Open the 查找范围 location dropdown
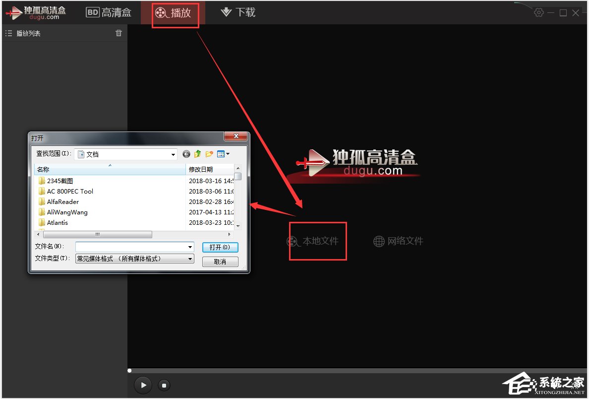This screenshot has width=589, height=399. (173, 154)
